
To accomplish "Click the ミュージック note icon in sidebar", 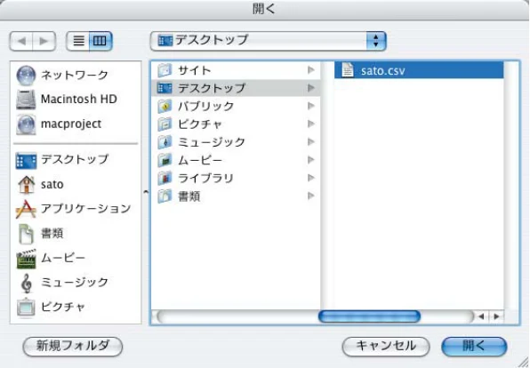I will 26,283.
